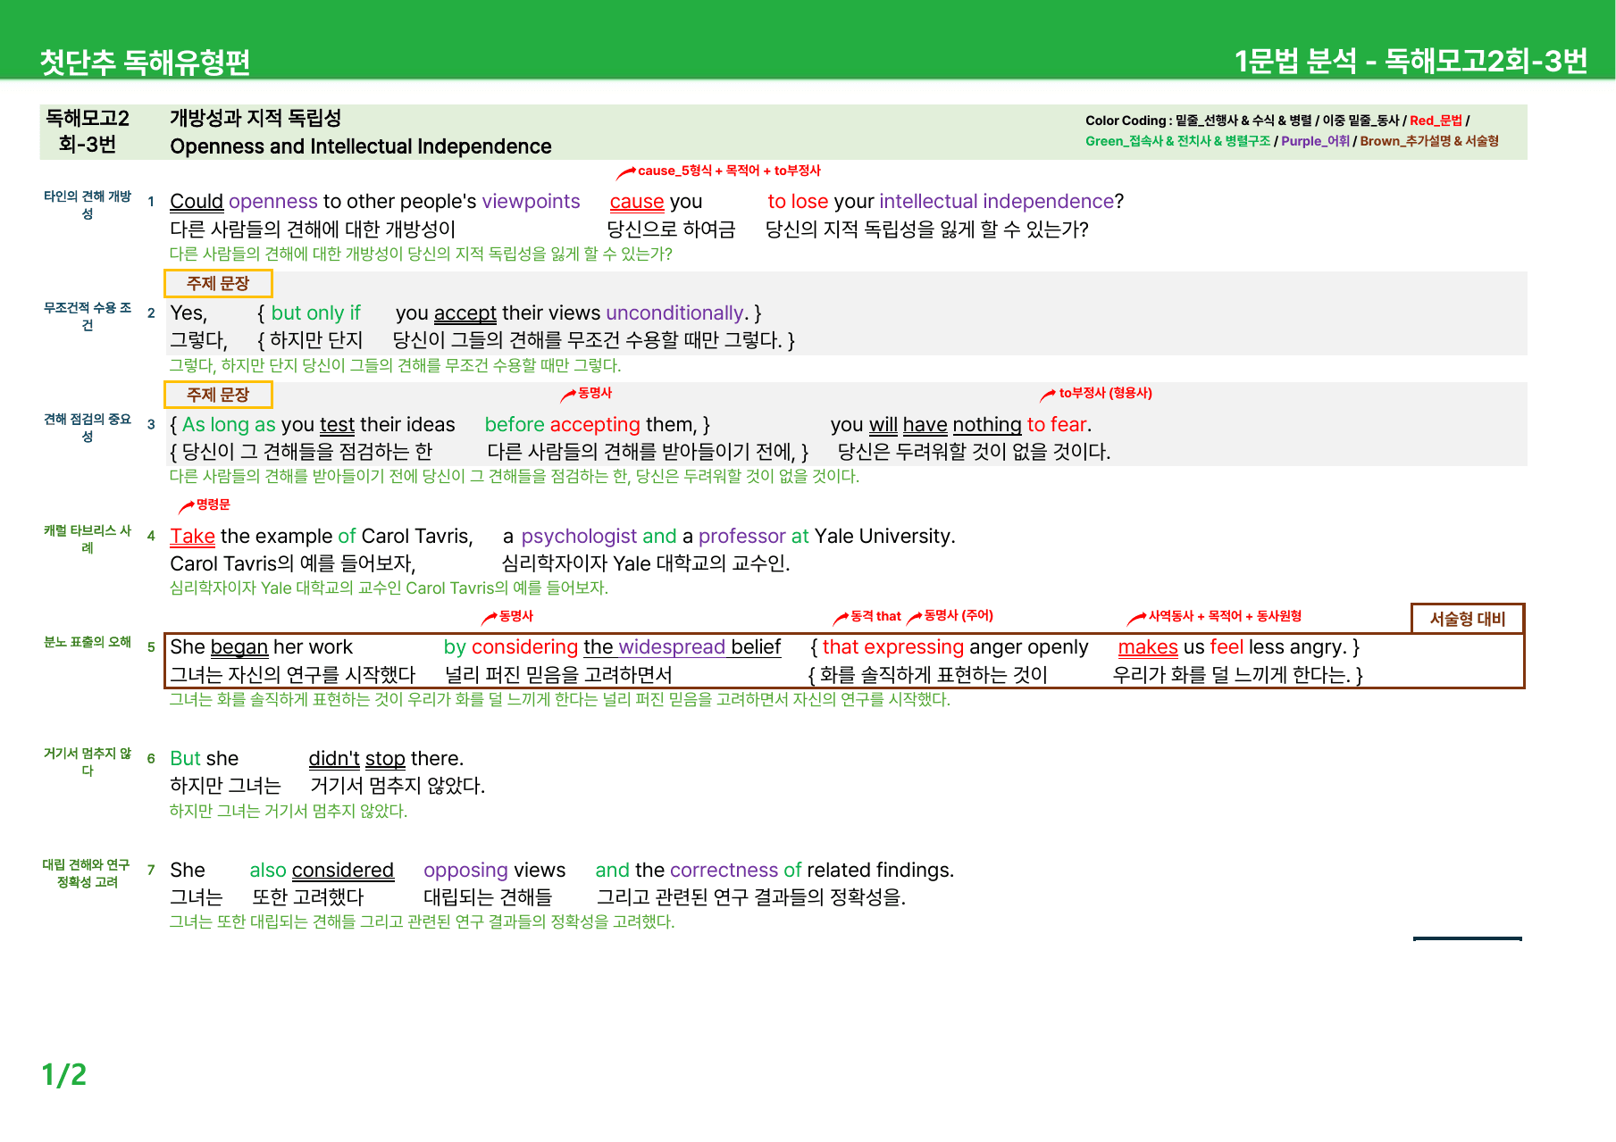This screenshot has height=1142, width=1616.
Task: Click the note '사역동사 + 목적어 + 동사원형'
Action: 1225,616
